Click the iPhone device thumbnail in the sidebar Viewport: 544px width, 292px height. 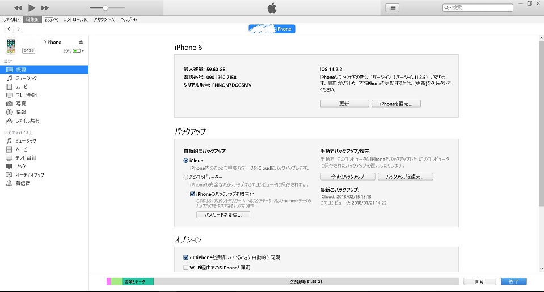[11, 46]
